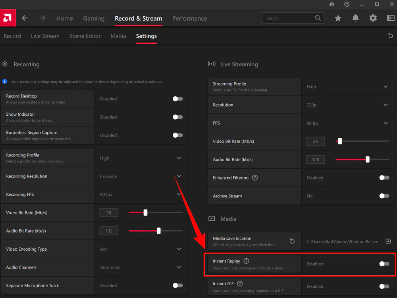Switch to the Record subtab
This screenshot has height=298, width=397.
point(12,36)
